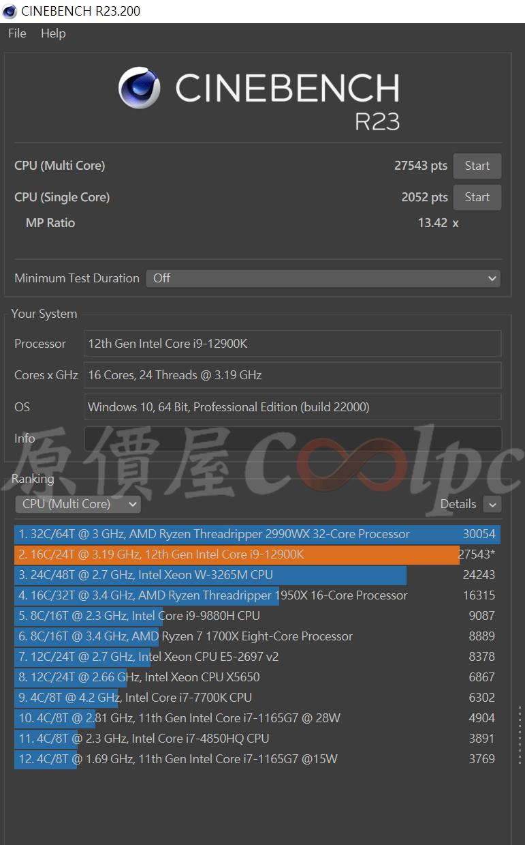Select the orange i9-12900K ranking bar
The height and width of the screenshot is (845, 525).
(x=237, y=554)
